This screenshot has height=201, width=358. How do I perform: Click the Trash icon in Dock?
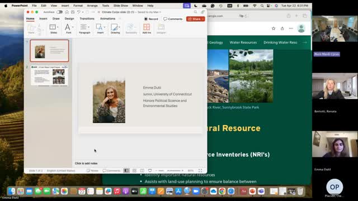coord(300,191)
